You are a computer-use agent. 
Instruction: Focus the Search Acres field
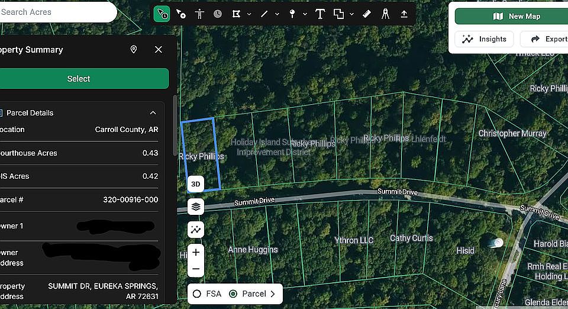point(58,12)
